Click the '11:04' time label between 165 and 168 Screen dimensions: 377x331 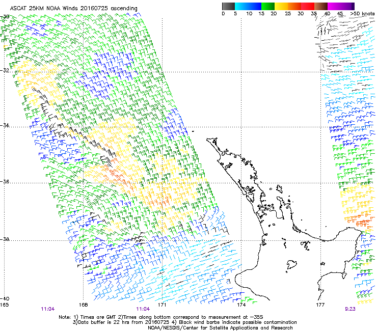48,309
